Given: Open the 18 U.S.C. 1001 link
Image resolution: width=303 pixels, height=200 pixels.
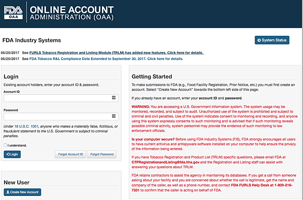Looking at the screenshot, I should (26, 126).
